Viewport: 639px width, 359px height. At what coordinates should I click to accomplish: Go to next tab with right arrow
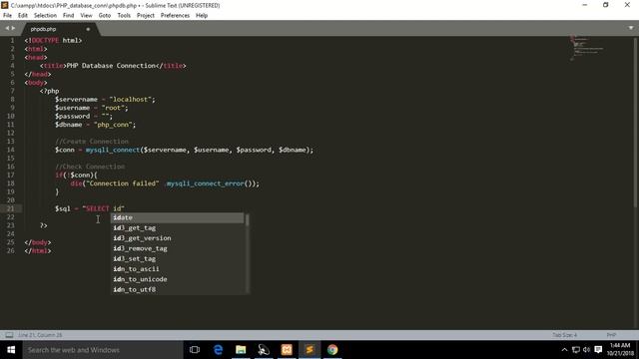click(x=13, y=28)
